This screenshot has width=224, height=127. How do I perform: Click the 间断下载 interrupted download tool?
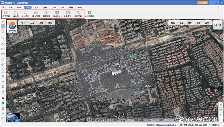(x=78, y=14)
